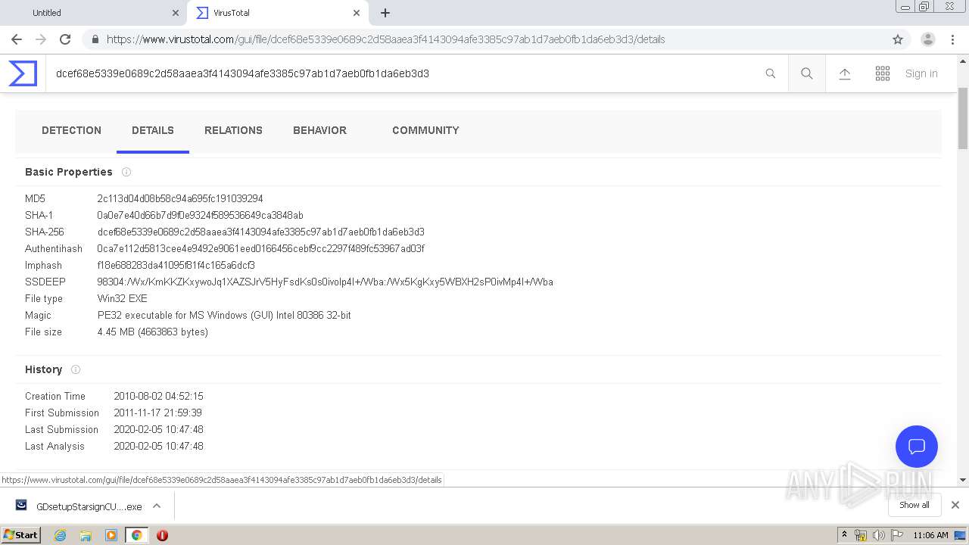
Task: Reload the page
Action: [65, 39]
